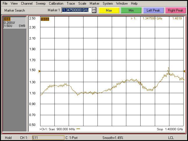Click the Start 900.000 MHz label
This screenshot has height=141, width=188.
tap(62, 129)
